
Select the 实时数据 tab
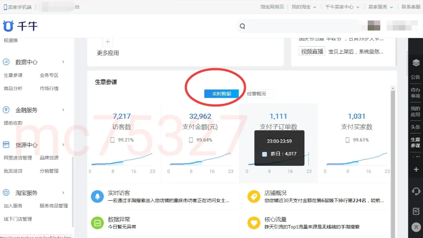click(x=222, y=94)
